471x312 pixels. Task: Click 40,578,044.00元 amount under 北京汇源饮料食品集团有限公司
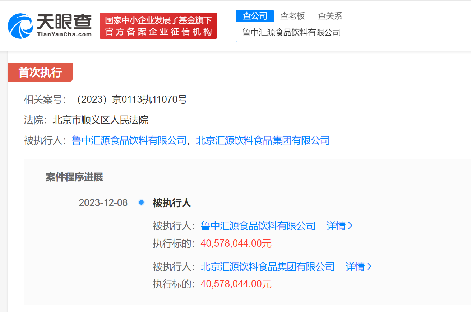point(236,284)
